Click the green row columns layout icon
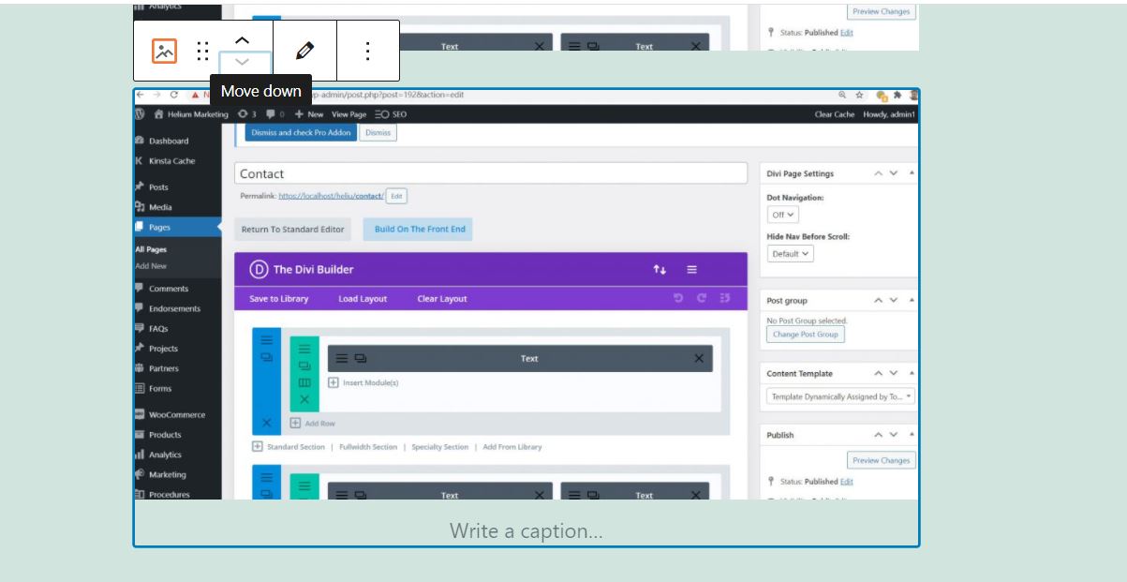This screenshot has width=1127, height=582. (304, 382)
